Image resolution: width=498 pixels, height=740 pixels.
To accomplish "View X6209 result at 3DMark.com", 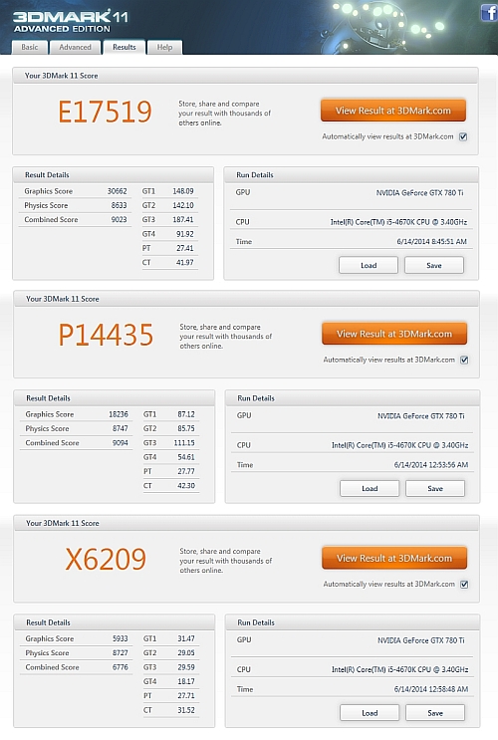I will pos(394,558).
